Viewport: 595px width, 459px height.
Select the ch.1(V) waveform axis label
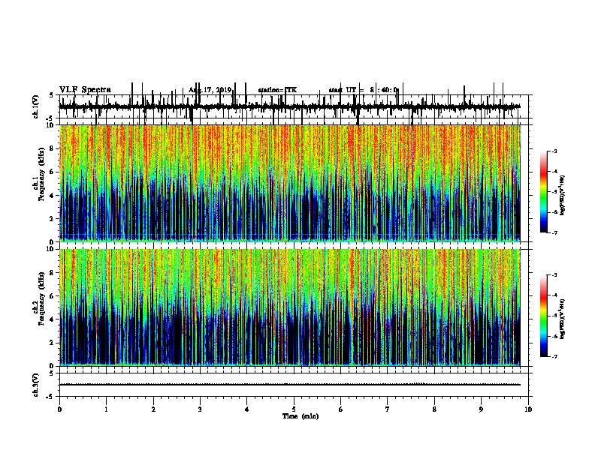tap(35, 106)
